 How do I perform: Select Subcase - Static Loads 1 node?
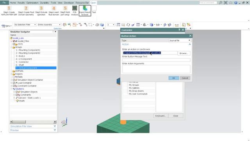pyautogui.click(x=29, y=98)
